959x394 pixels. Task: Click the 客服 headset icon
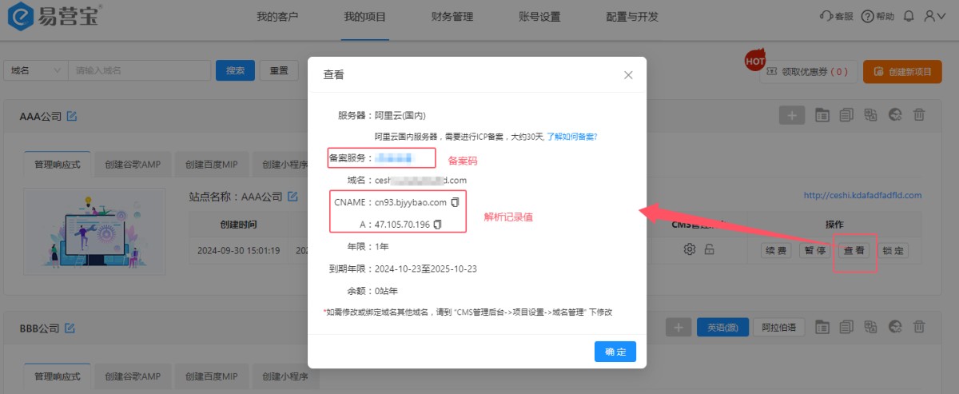click(x=826, y=16)
